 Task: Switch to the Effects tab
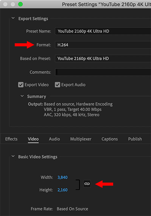pyautogui.click(x=11, y=139)
